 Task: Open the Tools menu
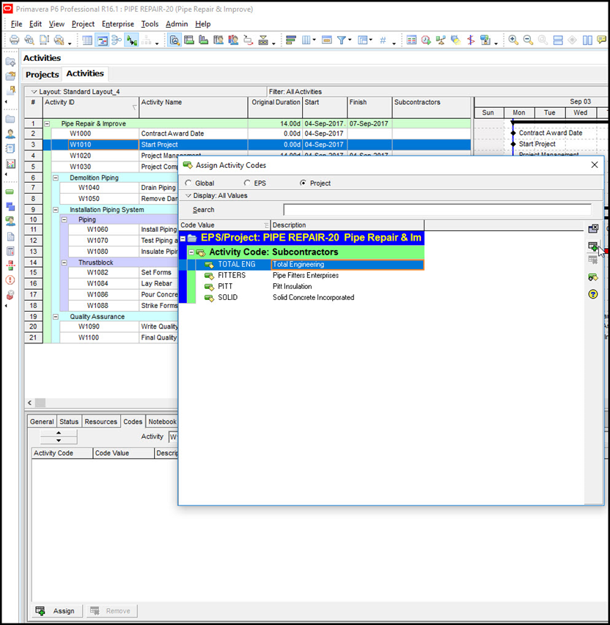(x=150, y=24)
